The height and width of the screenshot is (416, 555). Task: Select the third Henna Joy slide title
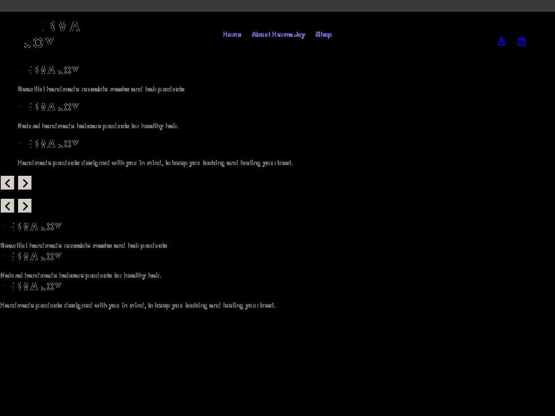(49, 143)
